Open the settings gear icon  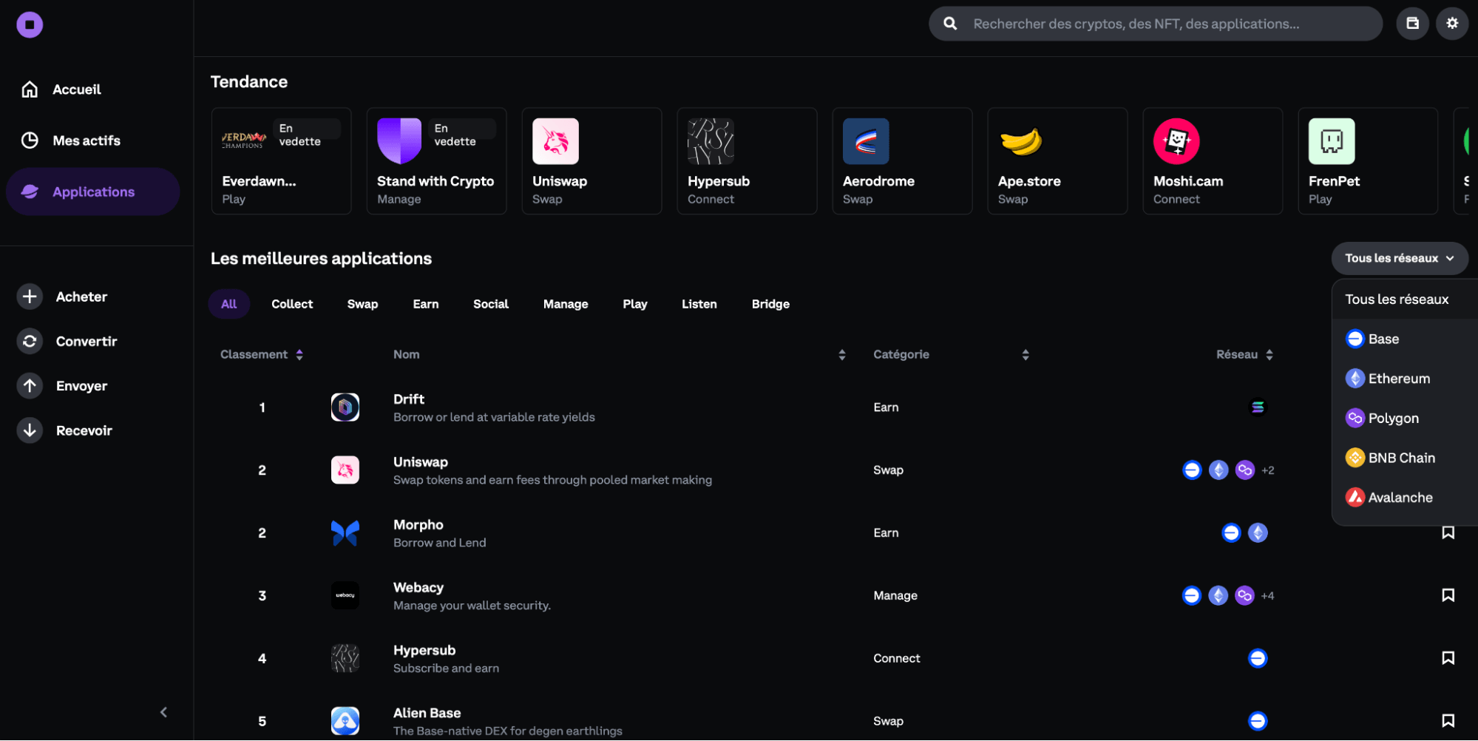pos(1451,23)
